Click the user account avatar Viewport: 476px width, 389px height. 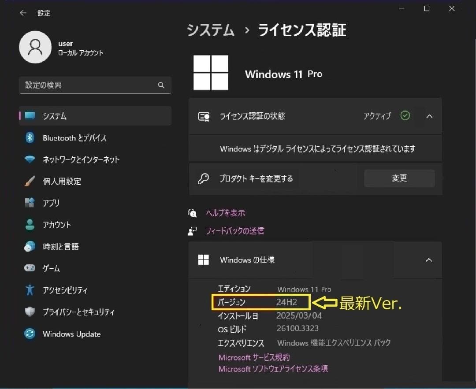[x=35, y=47]
